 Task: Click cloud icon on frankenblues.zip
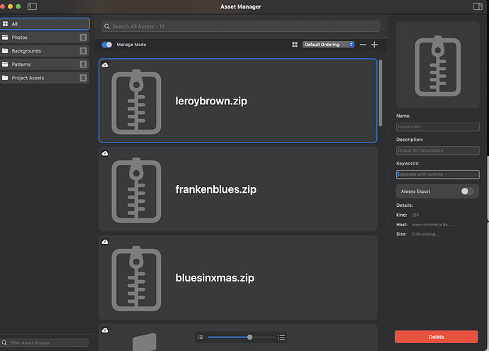105,153
